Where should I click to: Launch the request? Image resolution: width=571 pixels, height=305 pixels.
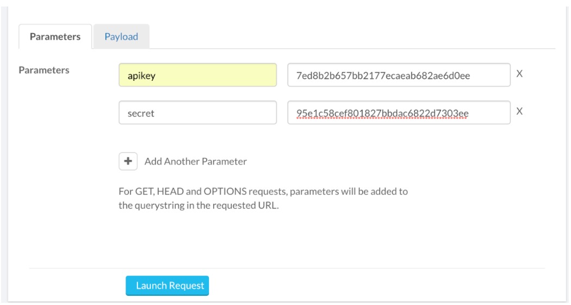(x=167, y=286)
